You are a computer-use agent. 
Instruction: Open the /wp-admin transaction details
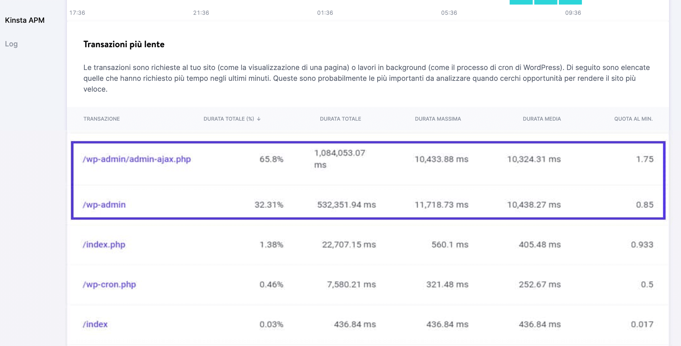104,204
